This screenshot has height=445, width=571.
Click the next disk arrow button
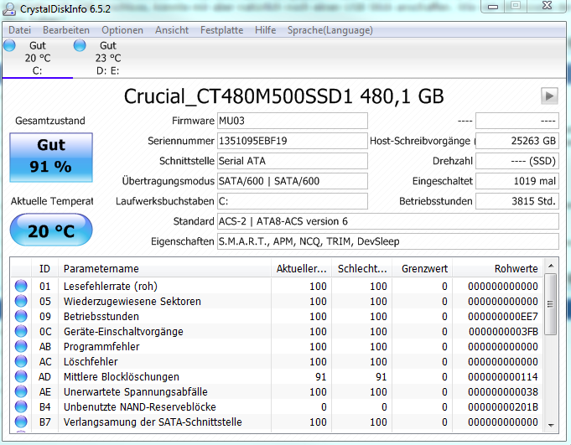click(x=549, y=96)
